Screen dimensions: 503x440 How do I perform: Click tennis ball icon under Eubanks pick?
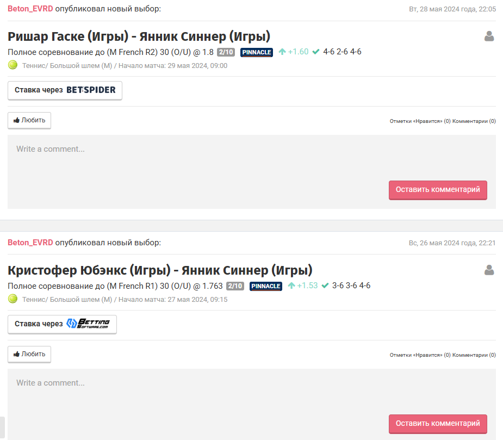pos(13,299)
